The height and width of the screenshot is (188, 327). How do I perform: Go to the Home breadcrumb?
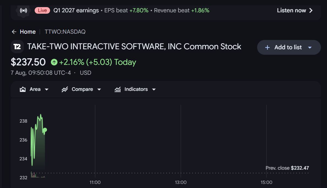(x=28, y=32)
